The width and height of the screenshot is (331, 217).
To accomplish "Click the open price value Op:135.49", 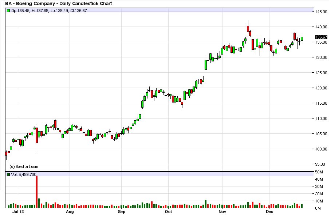I will pos(20,11).
